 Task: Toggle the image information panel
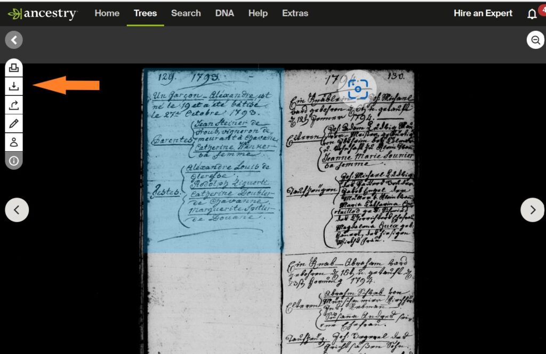click(14, 161)
